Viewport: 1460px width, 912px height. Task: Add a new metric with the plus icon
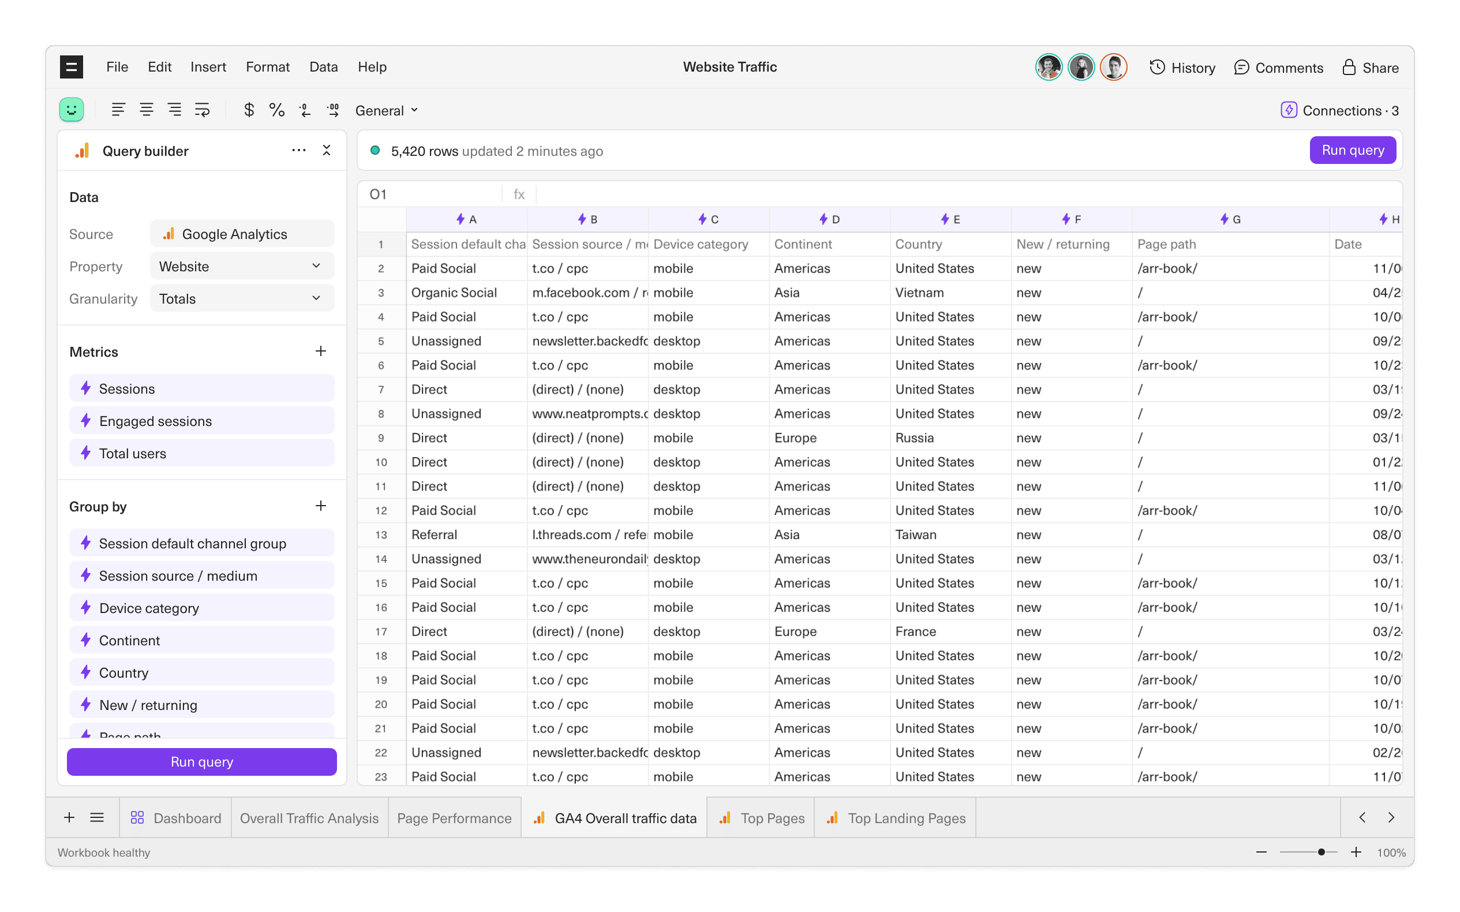click(x=321, y=350)
